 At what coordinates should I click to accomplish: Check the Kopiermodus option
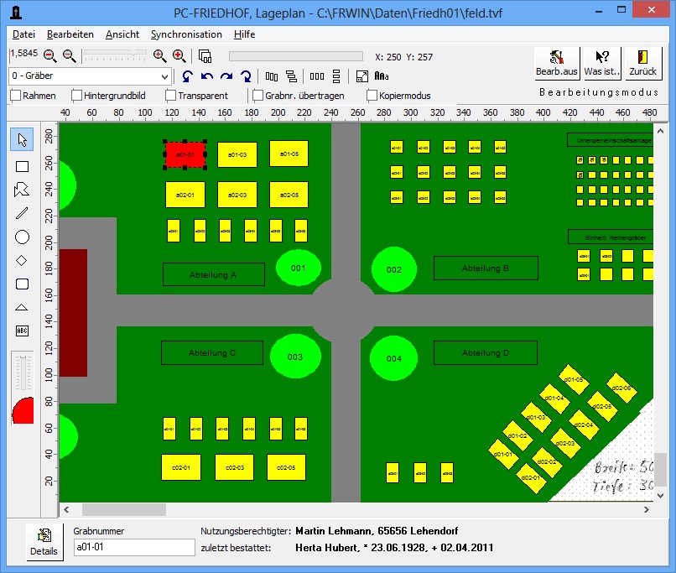pyautogui.click(x=372, y=96)
